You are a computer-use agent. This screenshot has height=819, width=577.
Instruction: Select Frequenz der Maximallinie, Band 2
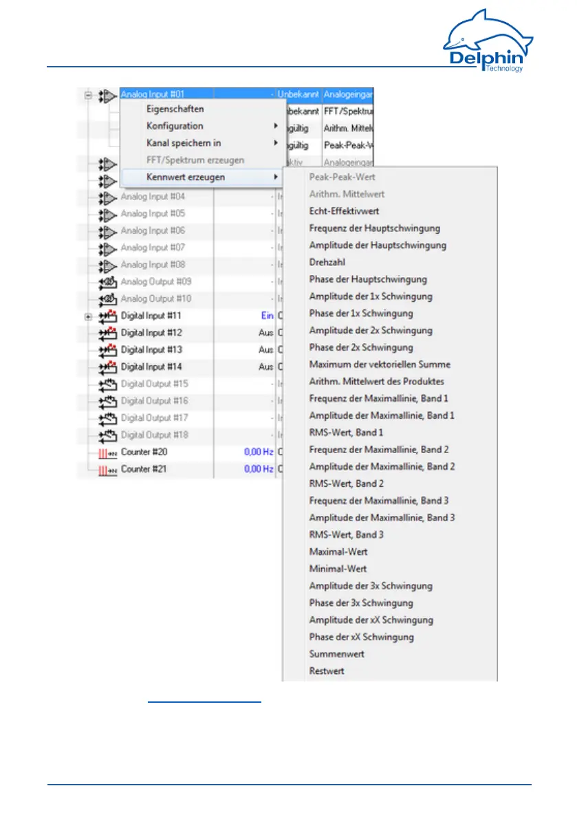390,450
